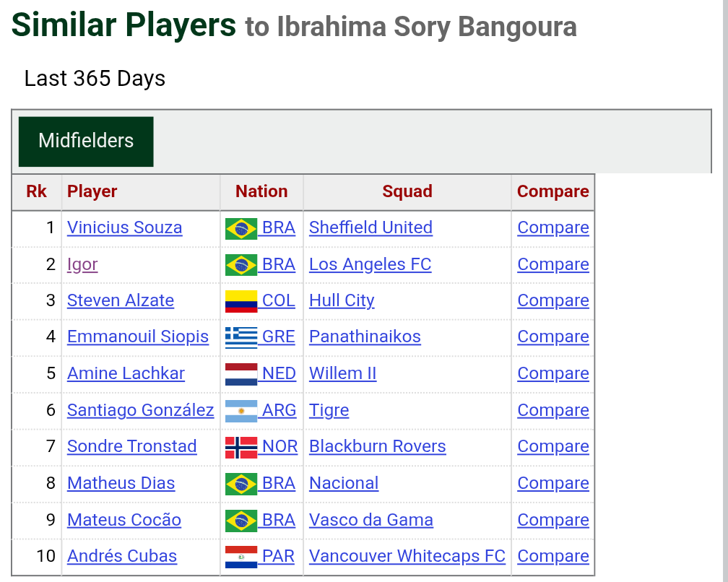
Task: Click the Argentina flag next to ARG
Action: point(241,411)
